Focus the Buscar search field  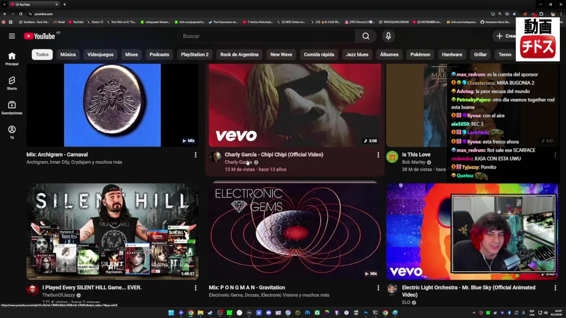(266, 36)
